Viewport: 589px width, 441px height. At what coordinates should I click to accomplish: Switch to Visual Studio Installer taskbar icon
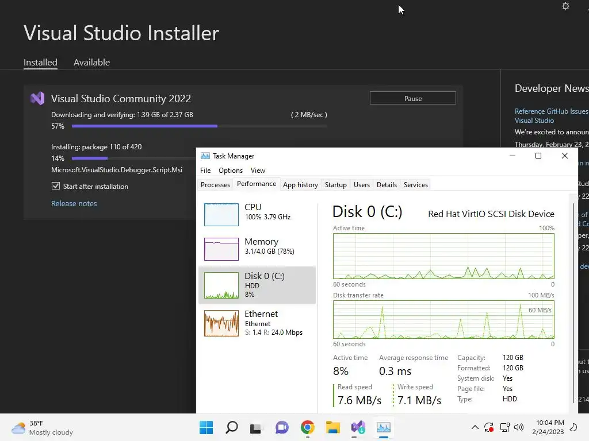(x=358, y=427)
